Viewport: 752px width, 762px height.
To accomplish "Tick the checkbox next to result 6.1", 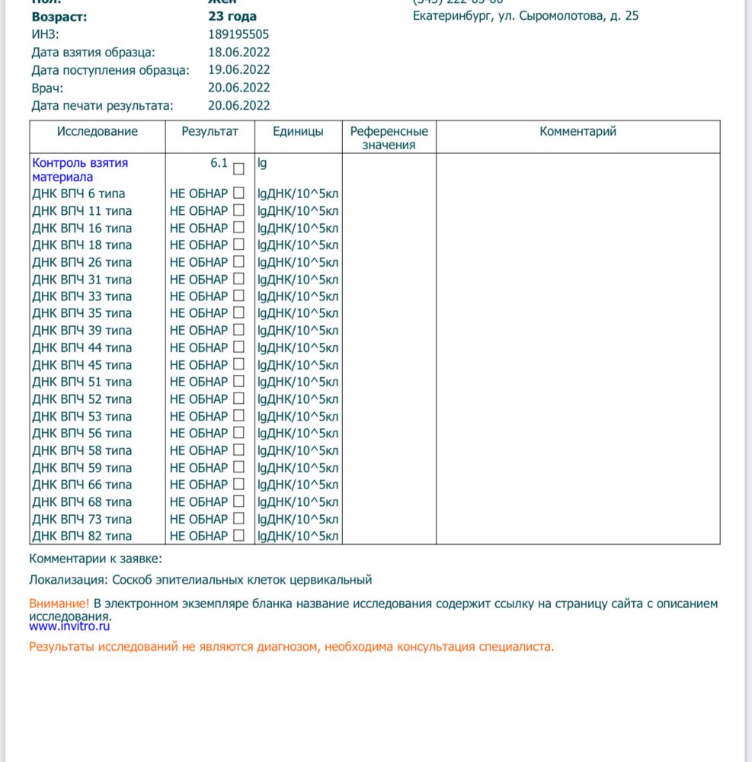I will click(x=238, y=169).
